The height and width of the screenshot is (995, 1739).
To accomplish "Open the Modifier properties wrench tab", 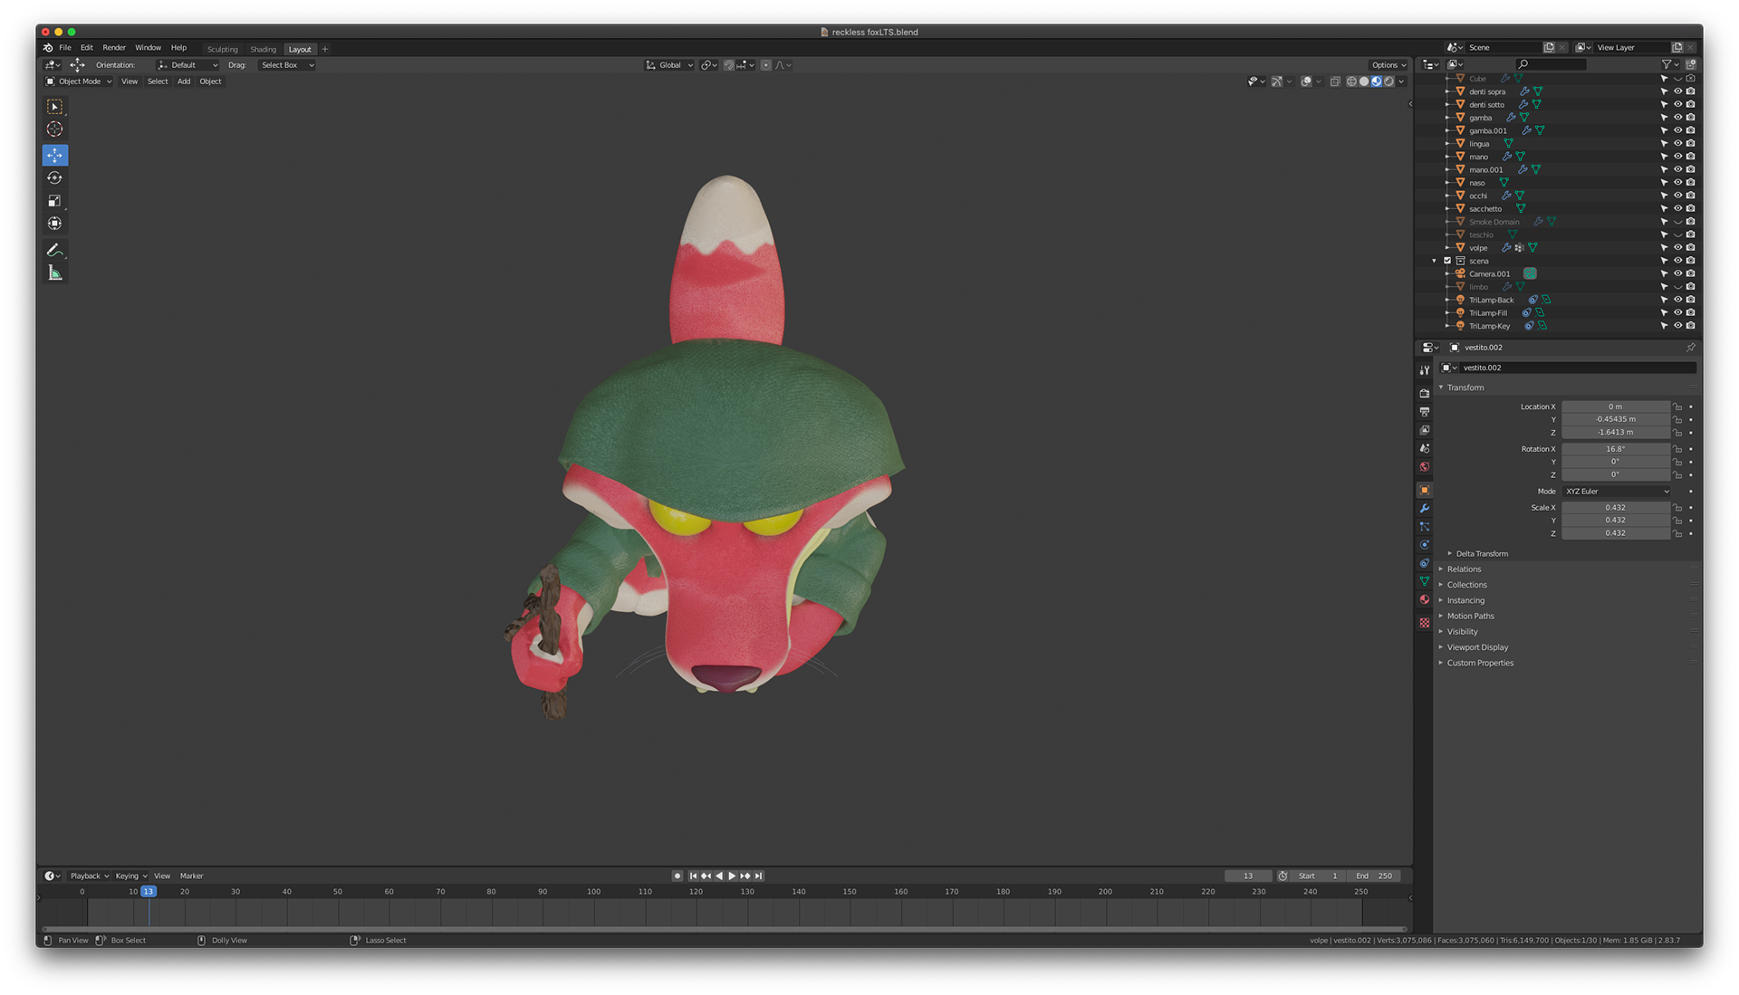I will [x=1425, y=509].
